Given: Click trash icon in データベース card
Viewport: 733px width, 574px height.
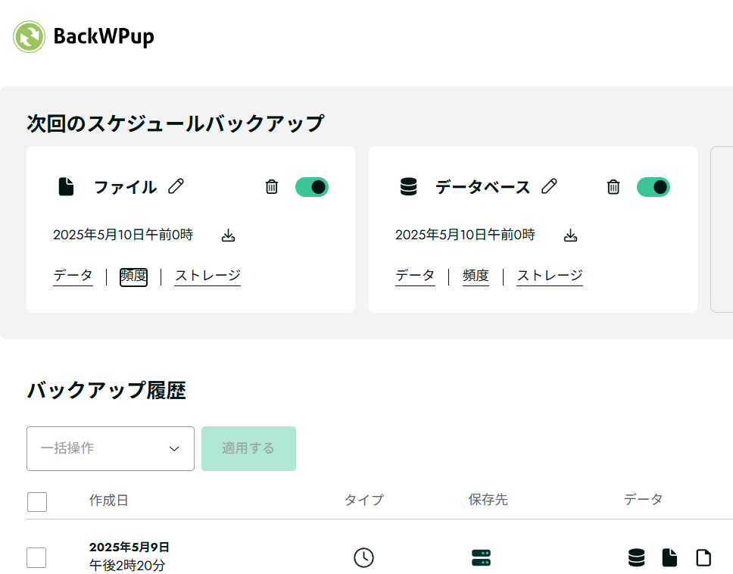Looking at the screenshot, I should [x=614, y=187].
